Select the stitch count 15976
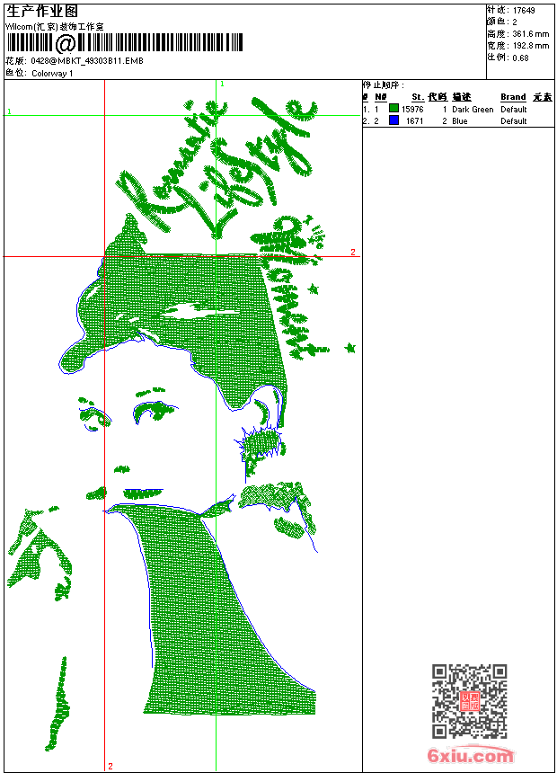Image resolution: width=557 pixels, height=773 pixels. (412, 110)
